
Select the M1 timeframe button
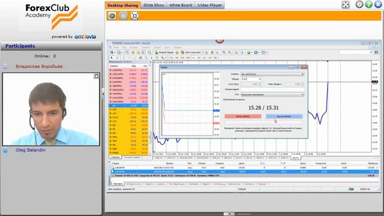pos(172,58)
